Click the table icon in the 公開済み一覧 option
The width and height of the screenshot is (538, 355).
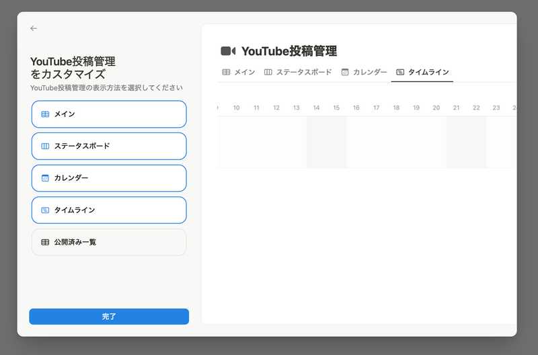coord(45,242)
